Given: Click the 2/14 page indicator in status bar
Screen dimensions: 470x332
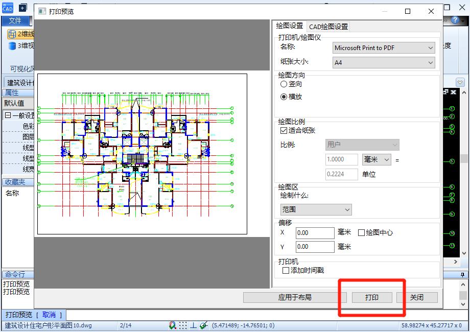Looking at the screenshot, I should click(126, 325).
